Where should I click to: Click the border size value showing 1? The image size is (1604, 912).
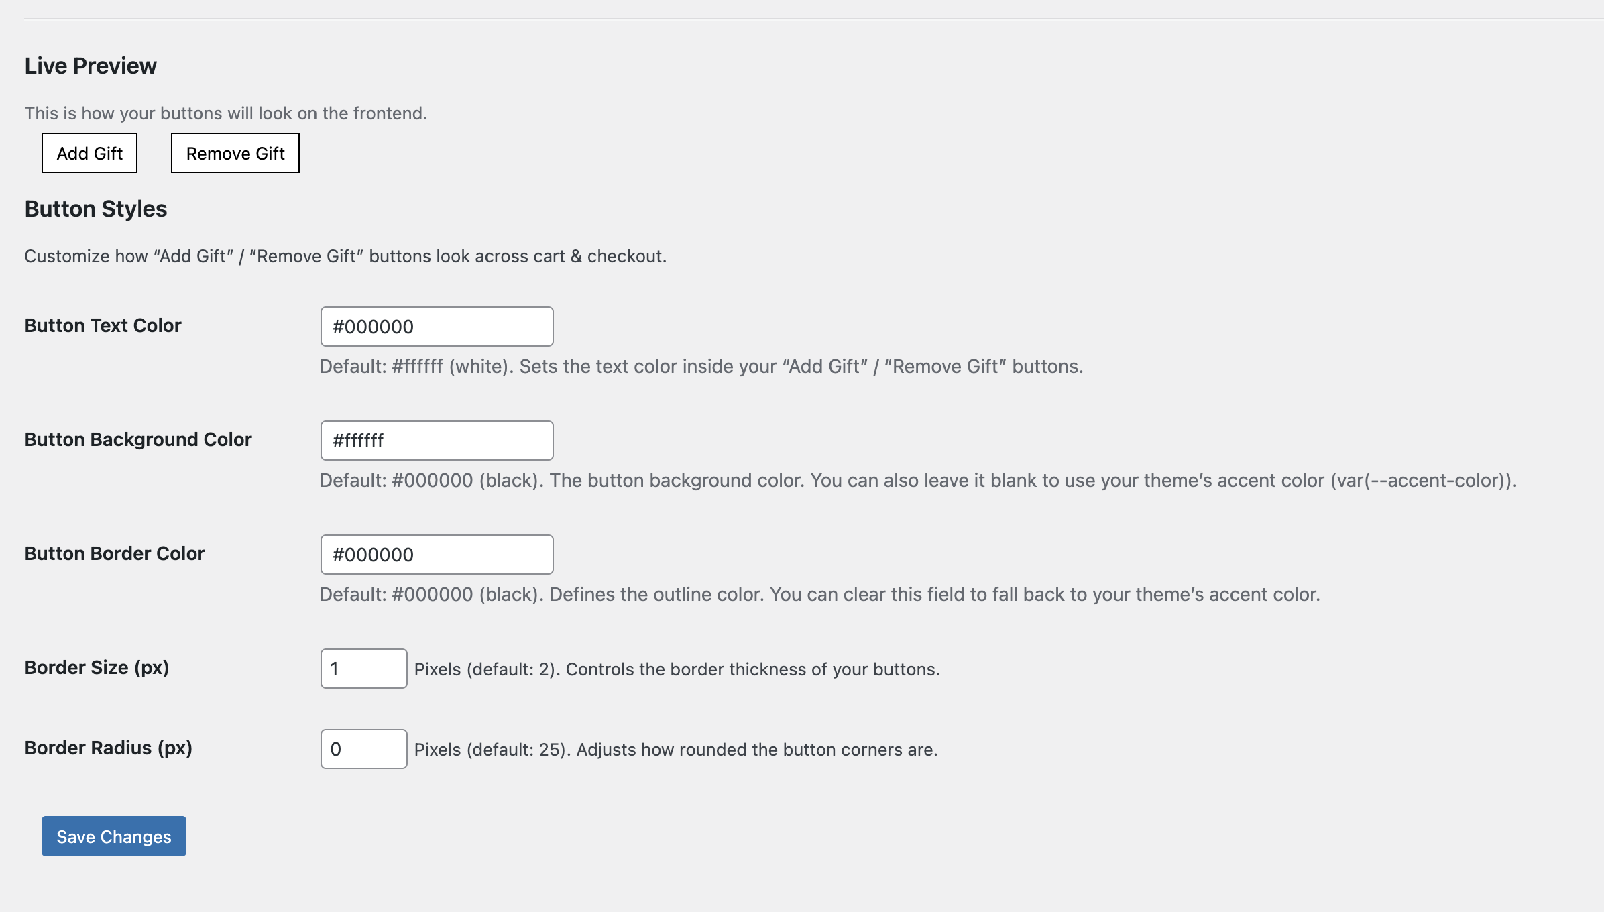click(363, 668)
